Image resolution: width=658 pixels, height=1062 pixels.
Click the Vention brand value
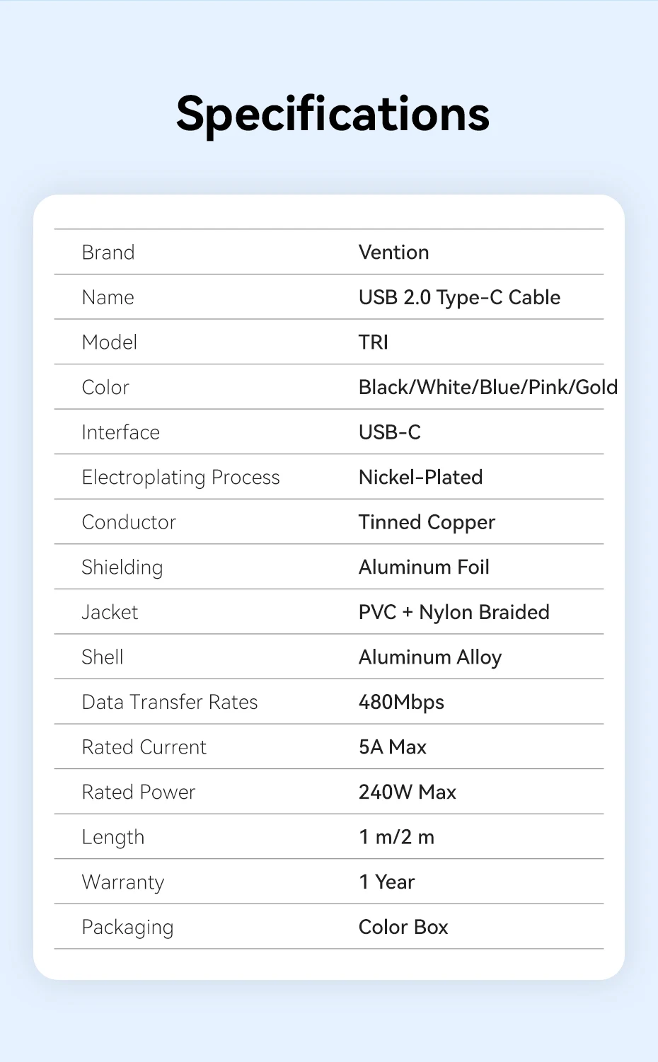click(393, 253)
